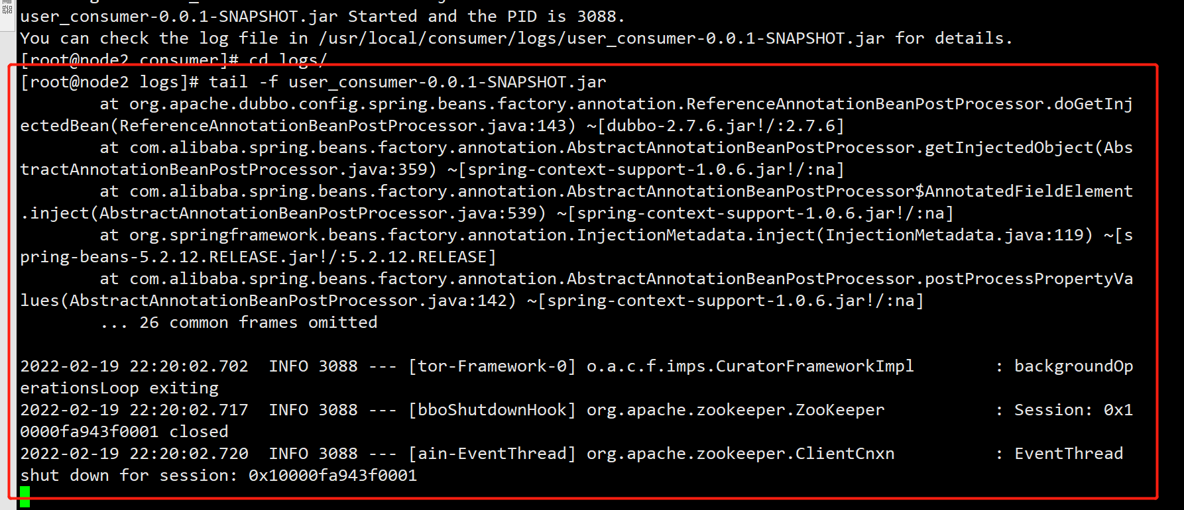Click 'org.apache.zookeeper.ZooKeeper' logger name

point(735,410)
